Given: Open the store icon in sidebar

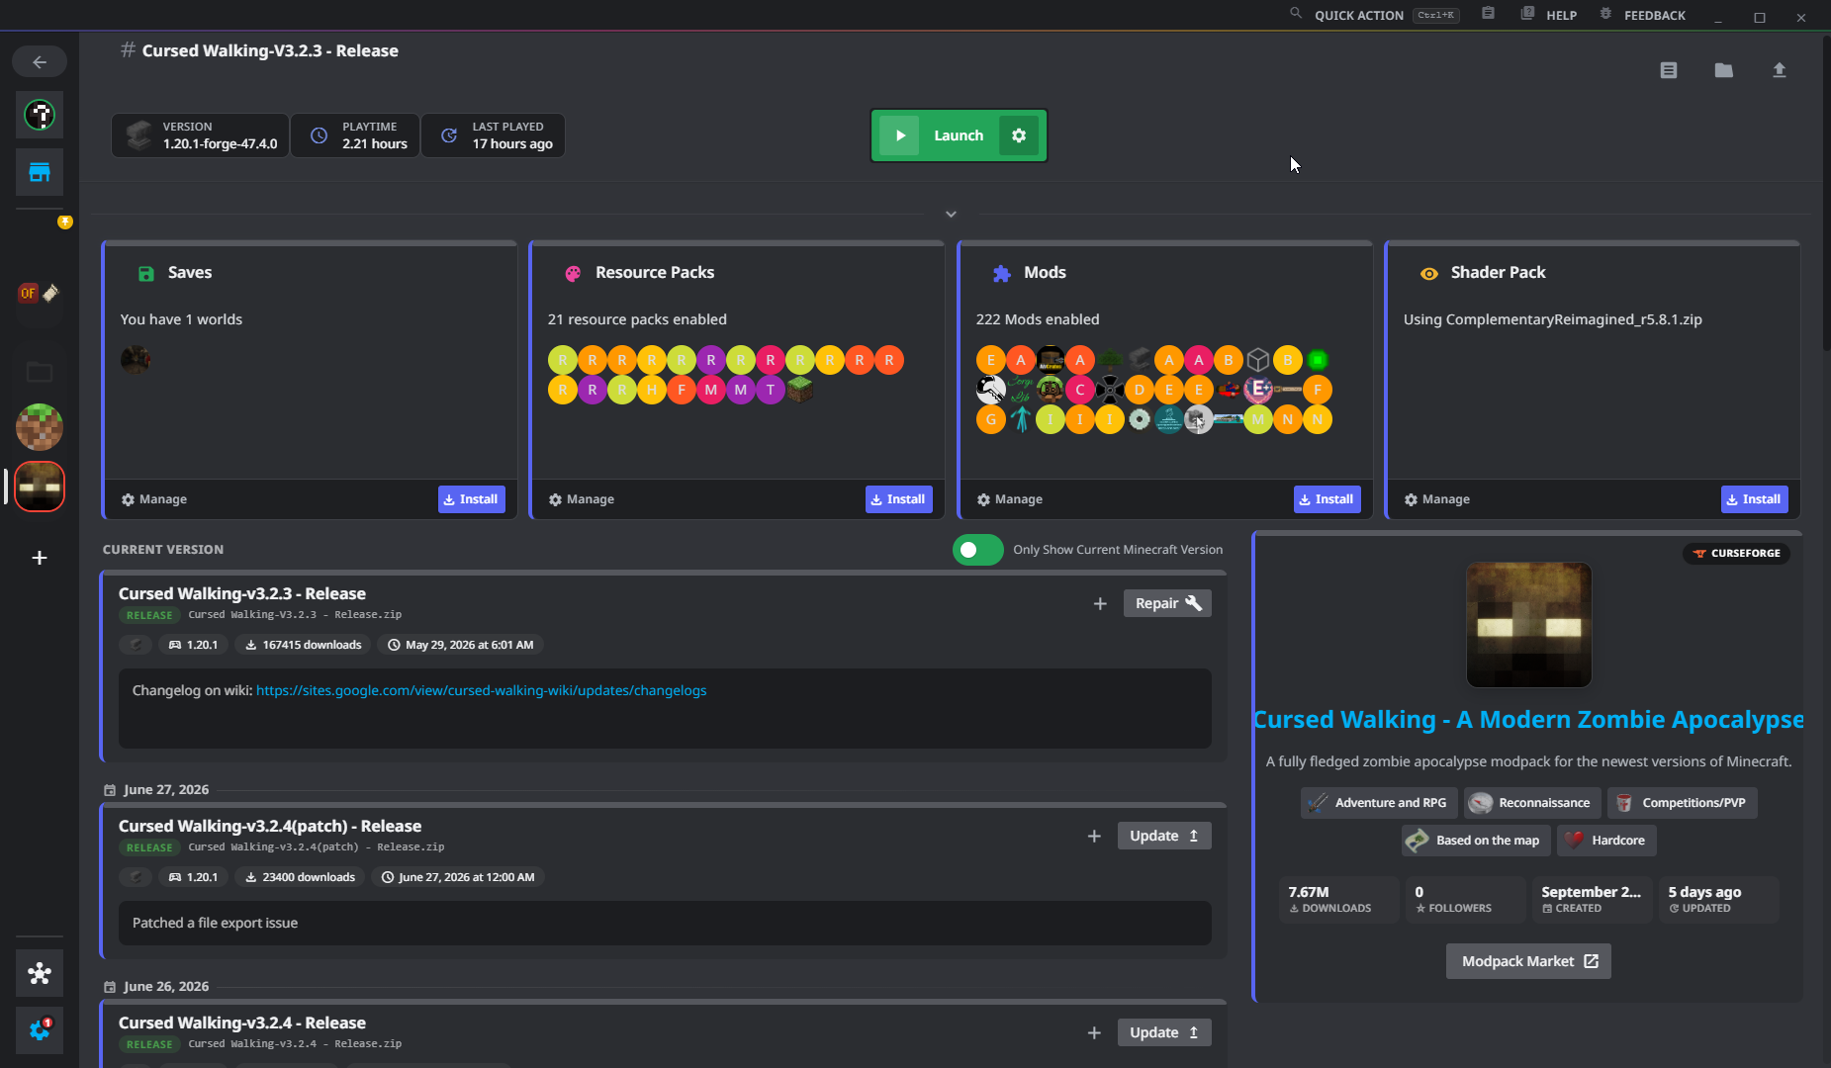Looking at the screenshot, I should point(40,173).
